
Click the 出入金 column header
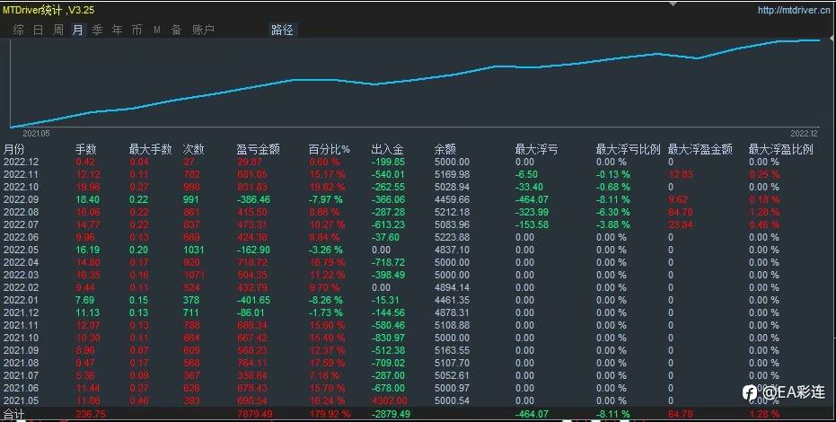point(388,149)
